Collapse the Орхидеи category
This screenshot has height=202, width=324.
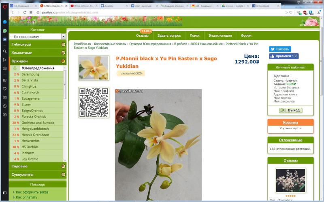coord(63,61)
